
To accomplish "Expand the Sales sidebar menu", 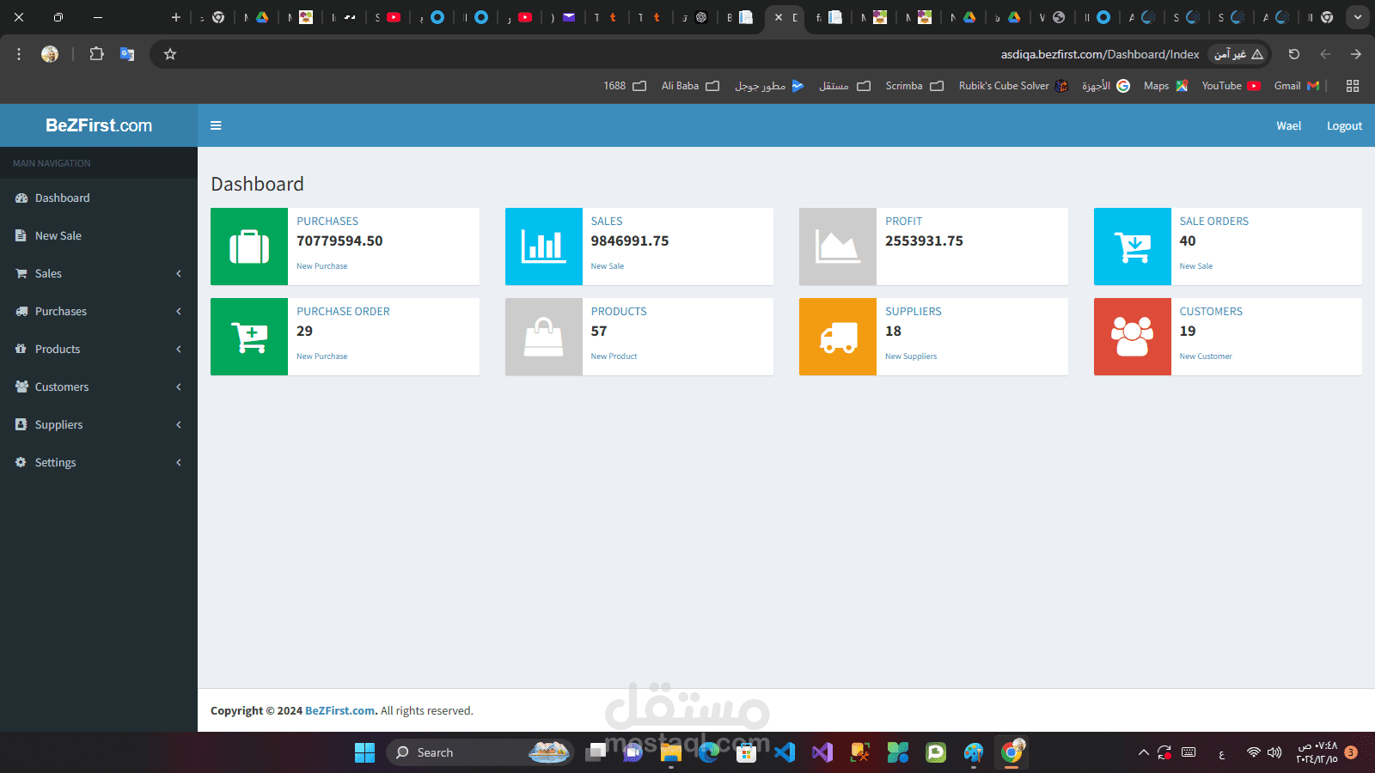I will pyautogui.click(x=99, y=273).
